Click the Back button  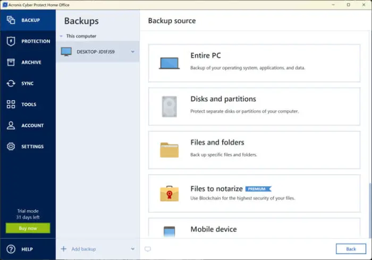pos(351,249)
